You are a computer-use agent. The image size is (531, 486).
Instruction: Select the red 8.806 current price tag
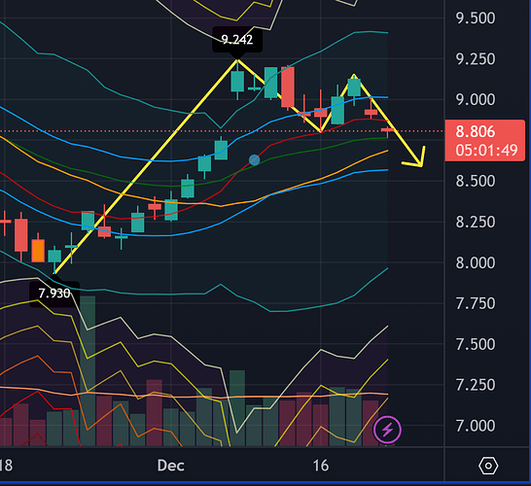click(x=485, y=140)
